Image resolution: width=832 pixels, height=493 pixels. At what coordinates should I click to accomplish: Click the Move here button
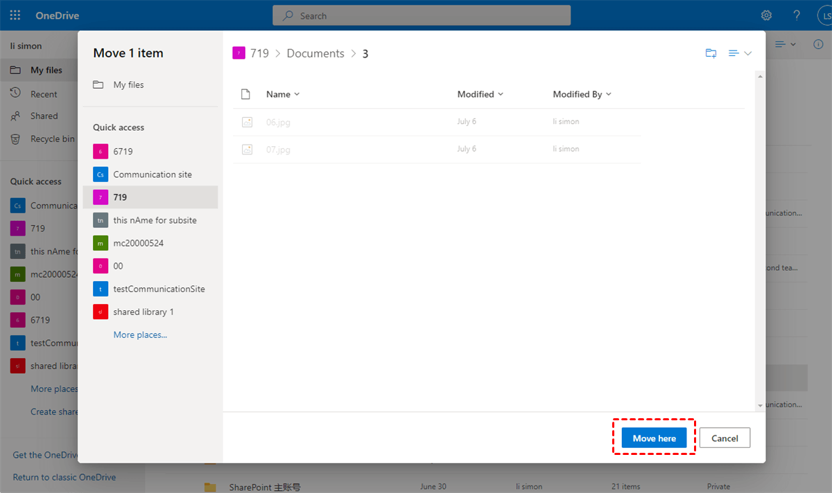(x=654, y=438)
